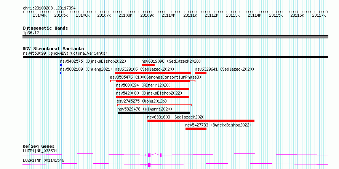Click the 23104k ruler tick label
The width and height of the screenshot is (339, 169).
pos(40,15)
